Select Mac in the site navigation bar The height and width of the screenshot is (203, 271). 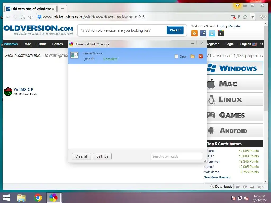(x=28, y=44)
